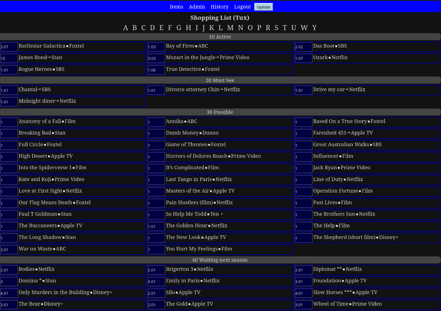The height and width of the screenshot is (311, 441).
Task: Edit priority field for True Detective
Action: (156, 70)
